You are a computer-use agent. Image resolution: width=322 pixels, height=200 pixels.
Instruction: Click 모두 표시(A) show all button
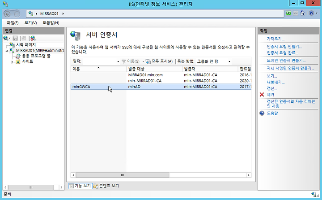pyautogui.click(x=159, y=61)
